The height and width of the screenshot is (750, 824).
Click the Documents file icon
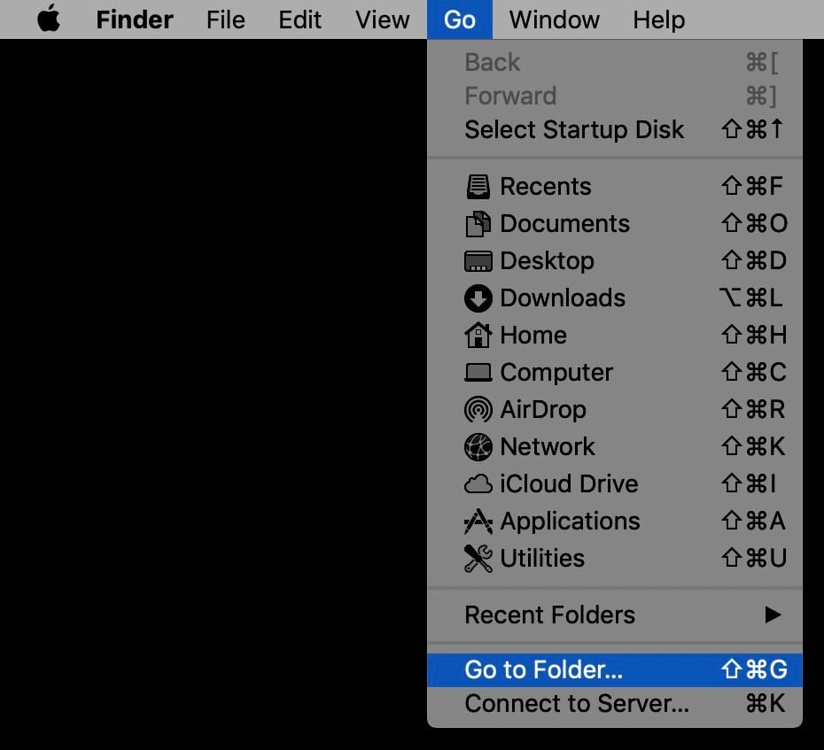pyautogui.click(x=478, y=223)
